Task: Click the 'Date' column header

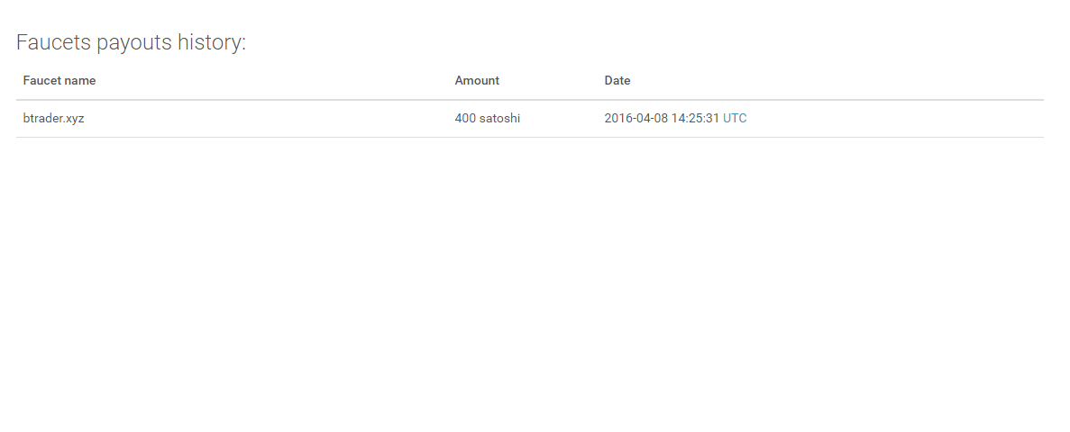Action: (x=617, y=80)
